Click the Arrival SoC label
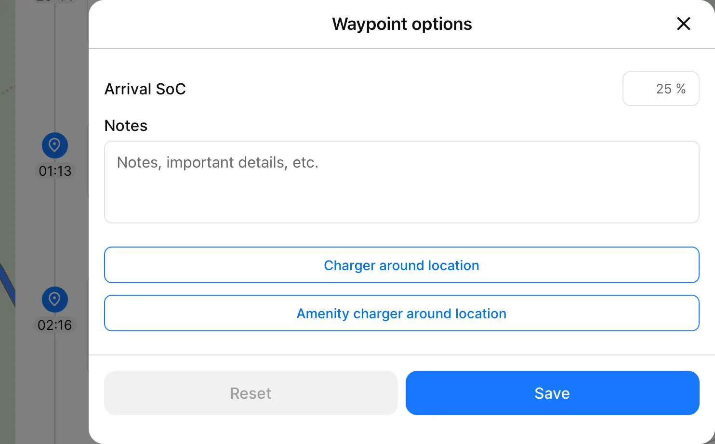This screenshot has height=444, width=715. pyautogui.click(x=145, y=89)
